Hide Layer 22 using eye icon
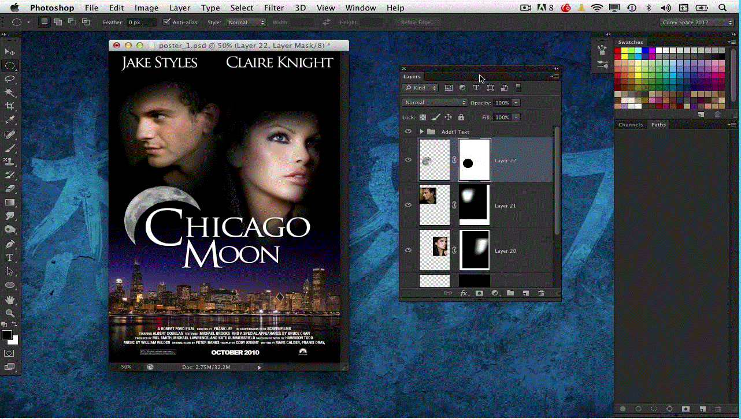 408,160
